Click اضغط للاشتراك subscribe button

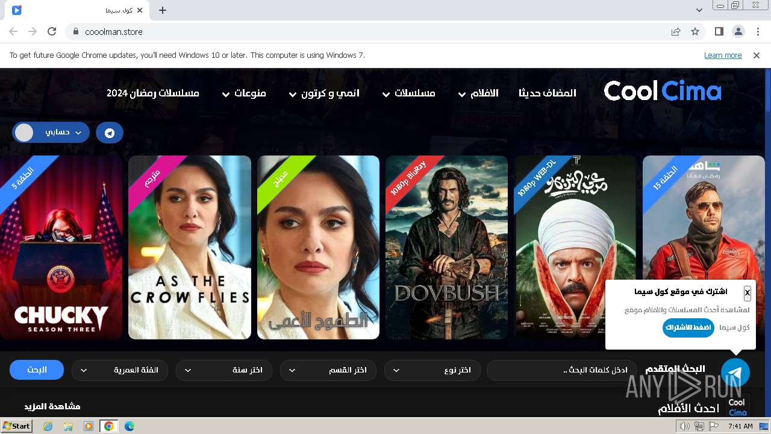click(688, 328)
